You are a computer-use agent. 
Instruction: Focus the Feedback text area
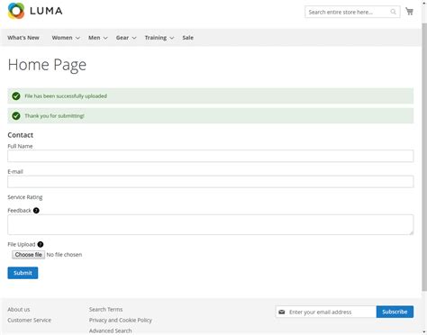211,224
